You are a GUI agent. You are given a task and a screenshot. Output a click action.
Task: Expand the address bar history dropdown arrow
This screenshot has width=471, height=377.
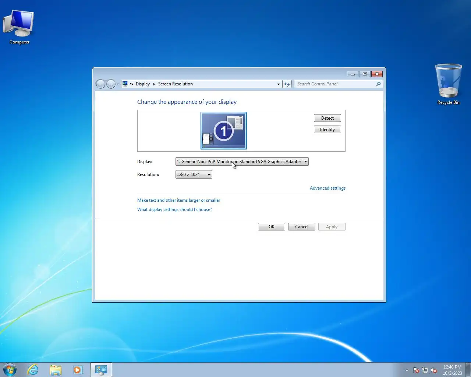point(279,84)
